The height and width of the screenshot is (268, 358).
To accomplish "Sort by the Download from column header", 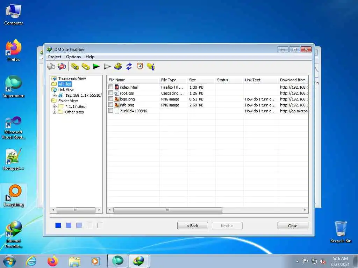I will point(293,80).
